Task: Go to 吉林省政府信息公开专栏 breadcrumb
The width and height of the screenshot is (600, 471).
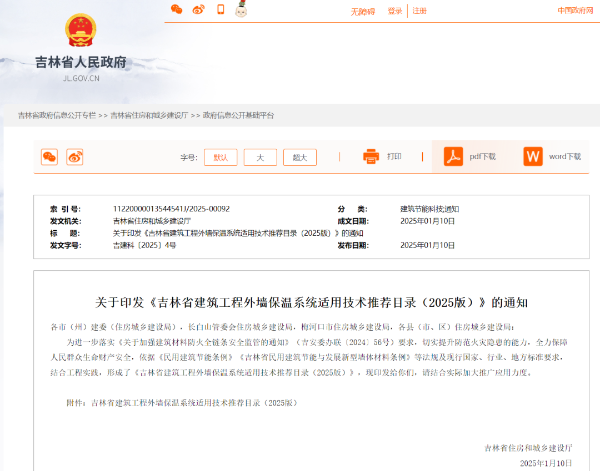Action: pyautogui.click(x=57, y=115)
